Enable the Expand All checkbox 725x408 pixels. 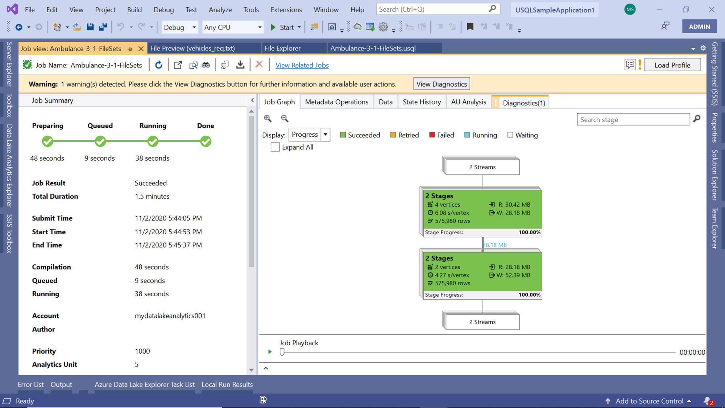point(275,147)
